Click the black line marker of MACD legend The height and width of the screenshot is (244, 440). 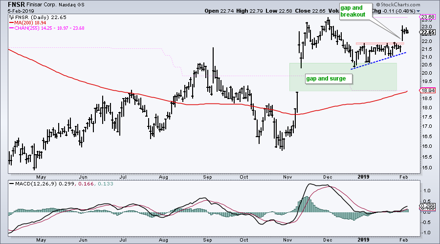click(12, 184)
